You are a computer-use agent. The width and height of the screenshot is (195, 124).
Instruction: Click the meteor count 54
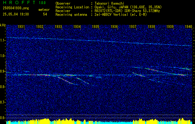pyautogui.click(x=45, y=14)
